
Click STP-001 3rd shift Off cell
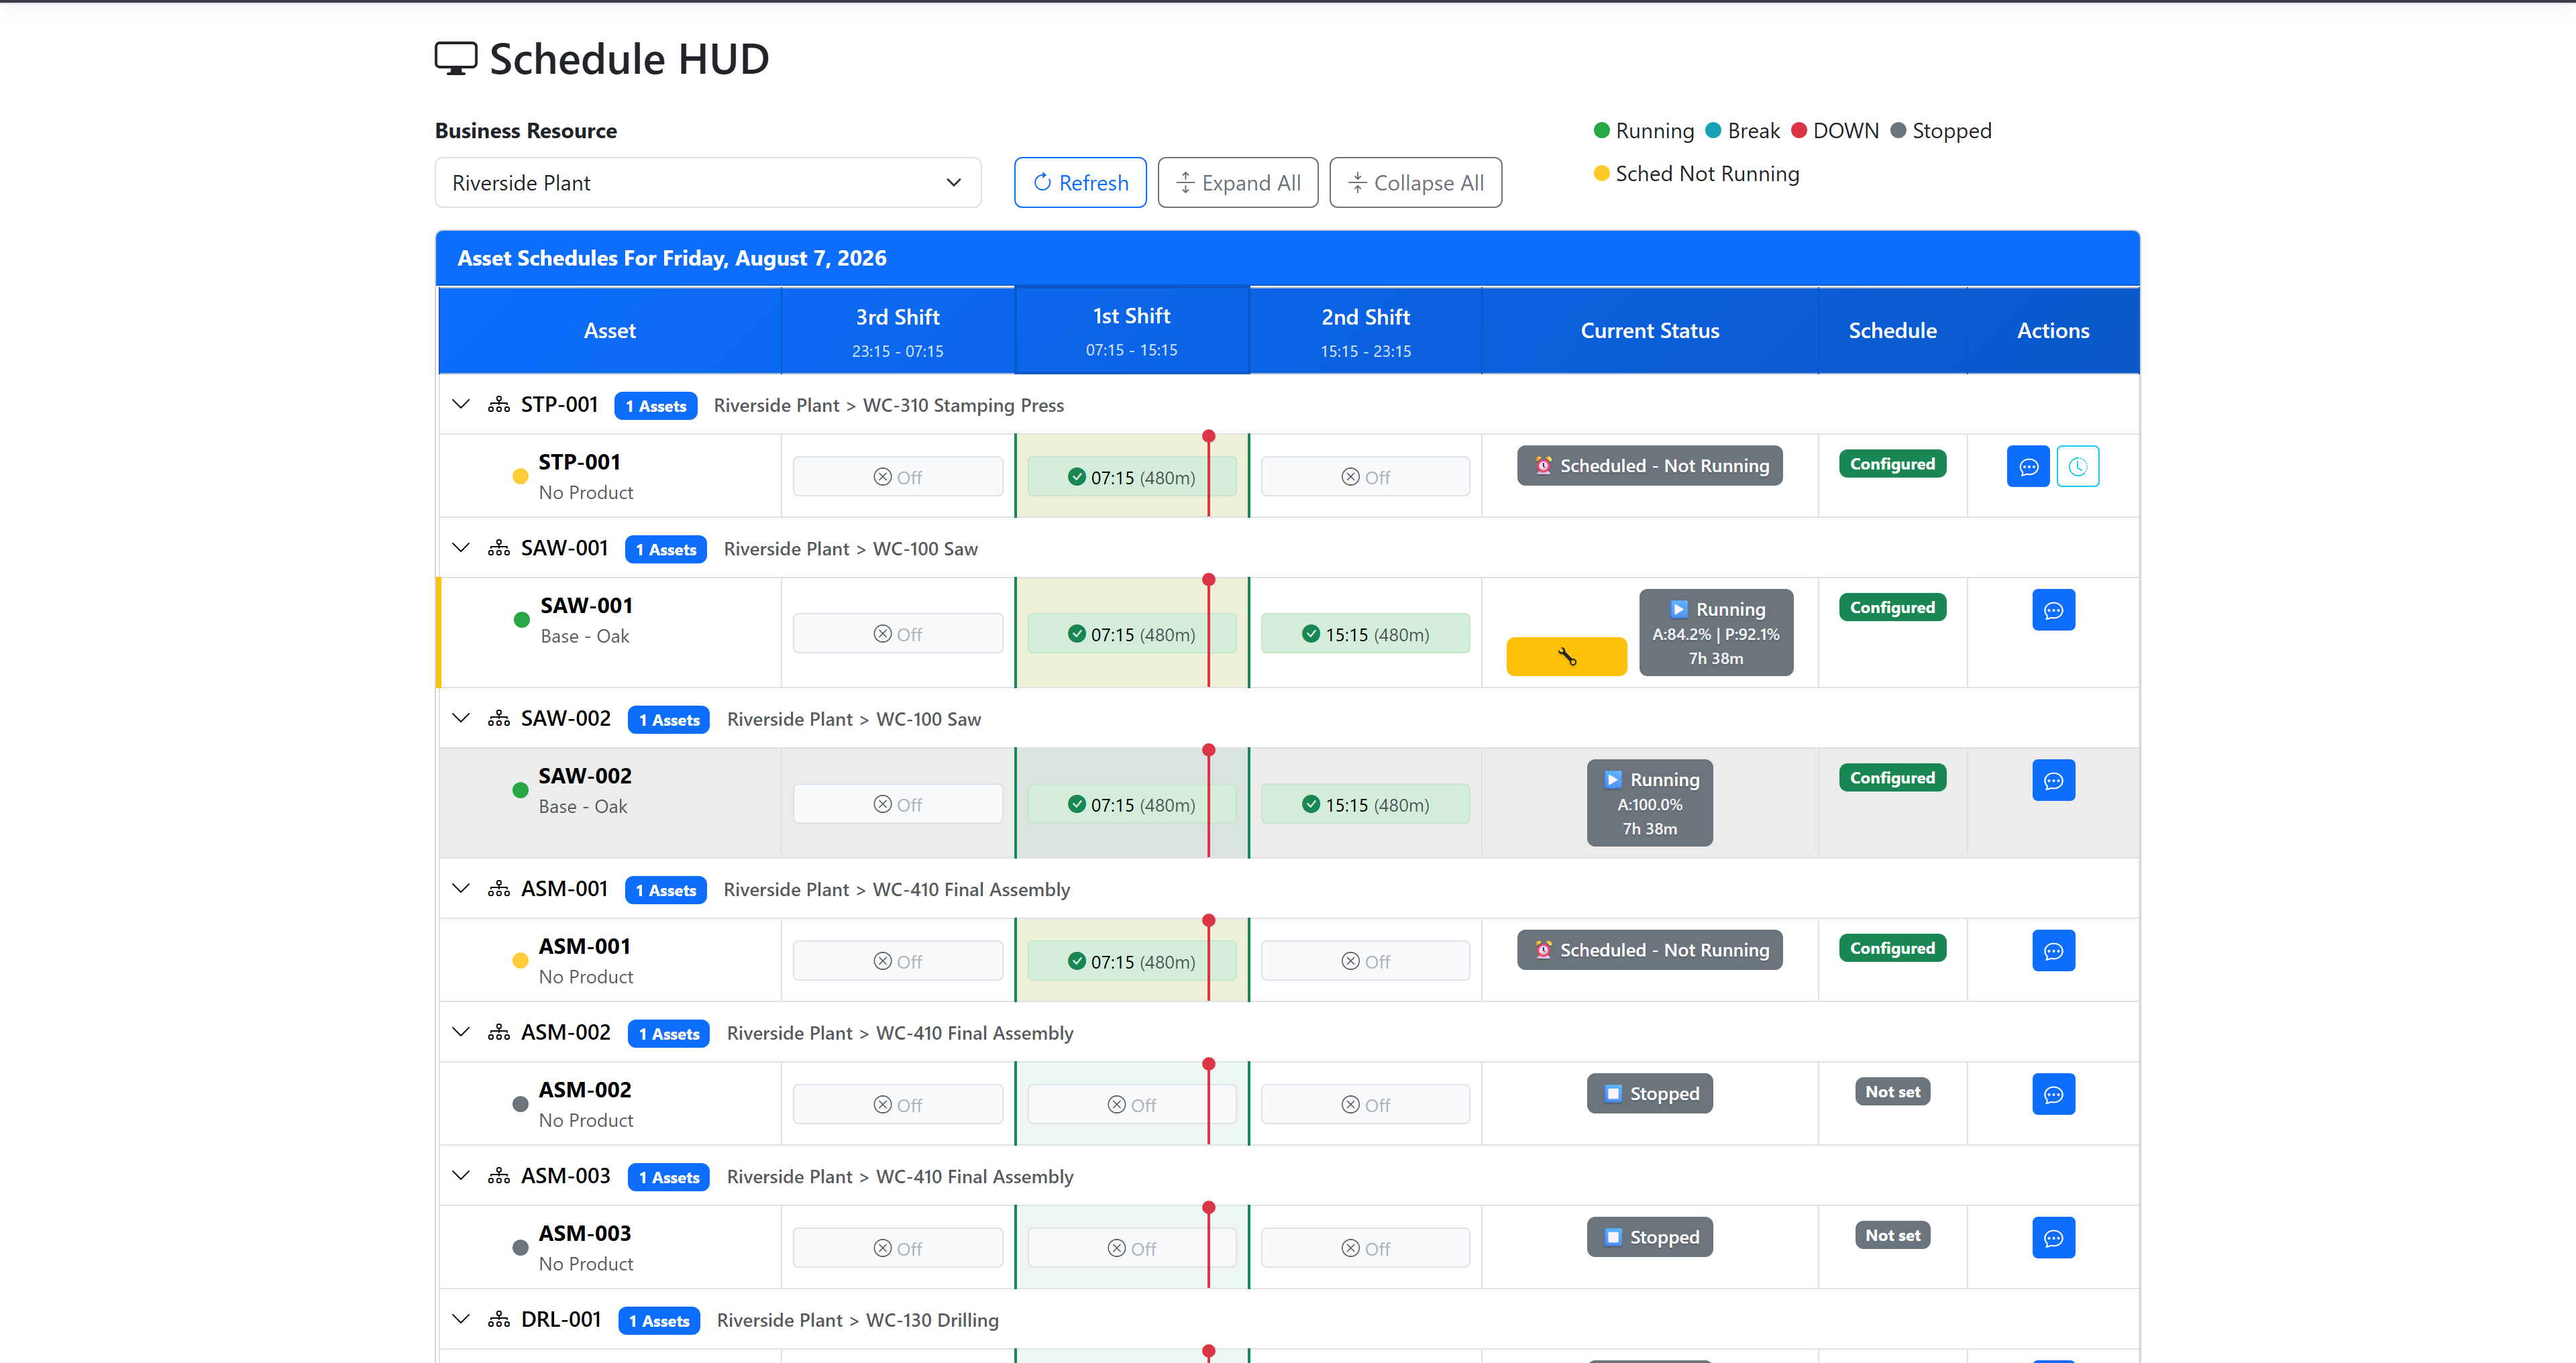click(x=897, y=477)
